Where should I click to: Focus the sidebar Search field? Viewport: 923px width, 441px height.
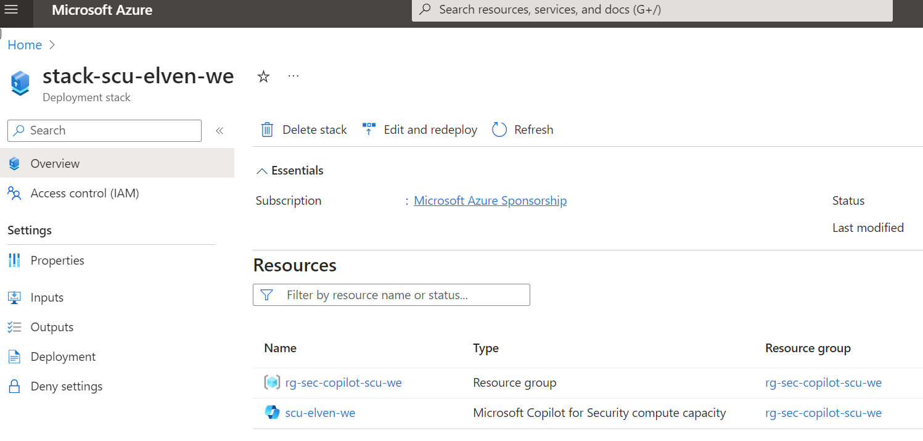104,130
